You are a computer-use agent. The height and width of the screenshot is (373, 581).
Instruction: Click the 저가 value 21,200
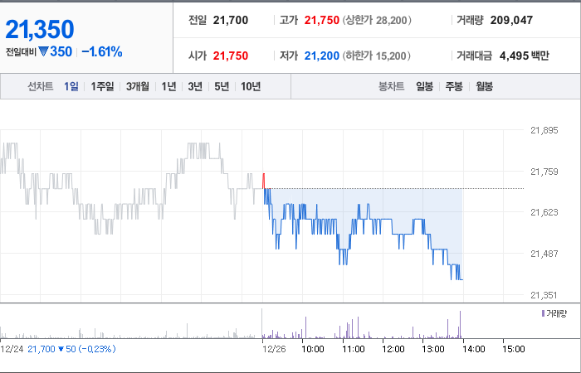pyautogui.click(x=322, y=56)
